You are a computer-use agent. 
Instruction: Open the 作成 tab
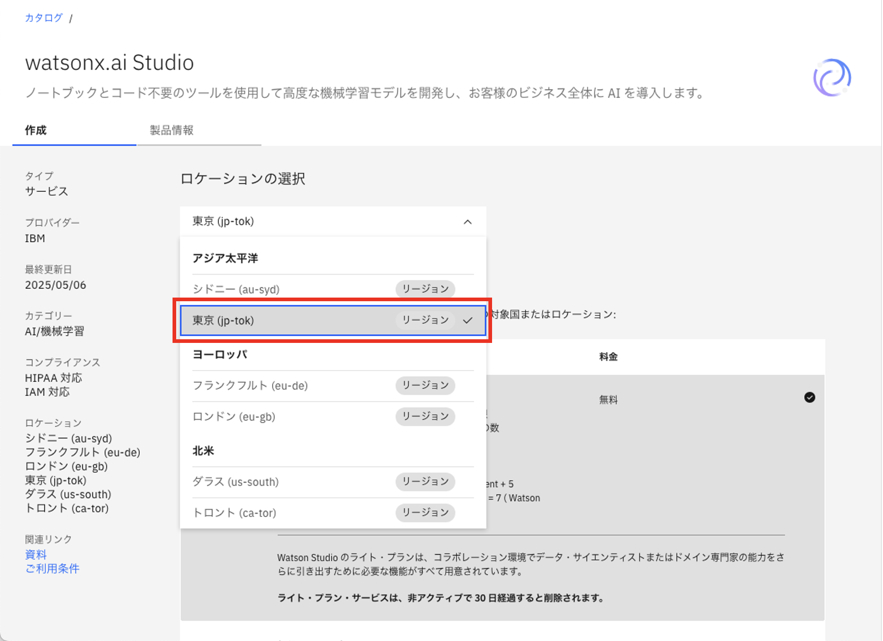point(36,130)
